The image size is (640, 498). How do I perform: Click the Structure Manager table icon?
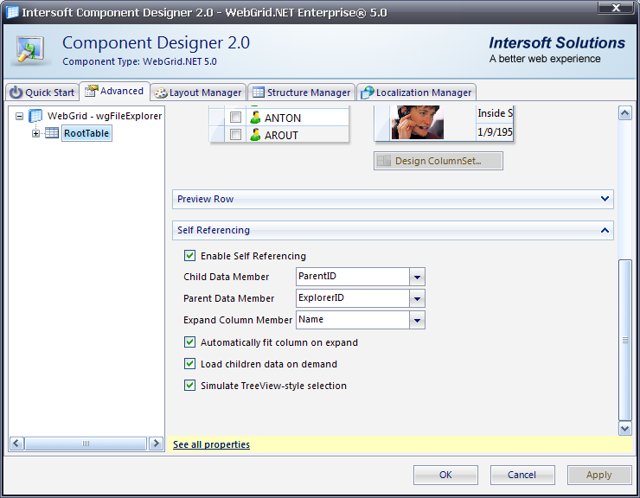pyautogui.click(x=259, y=93)
